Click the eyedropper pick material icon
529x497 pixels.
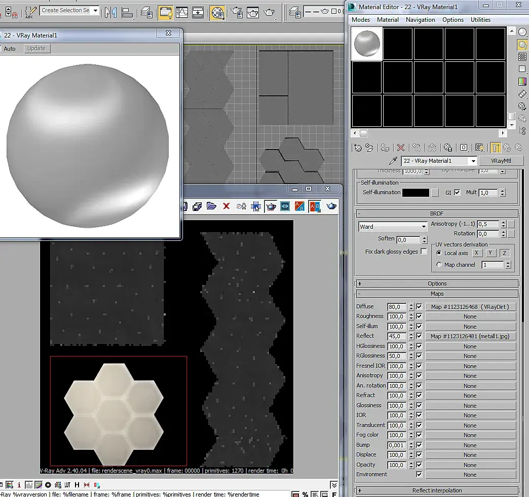[393, 161]
